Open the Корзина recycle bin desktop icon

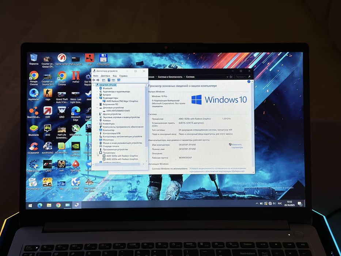(x=34, y=59)
